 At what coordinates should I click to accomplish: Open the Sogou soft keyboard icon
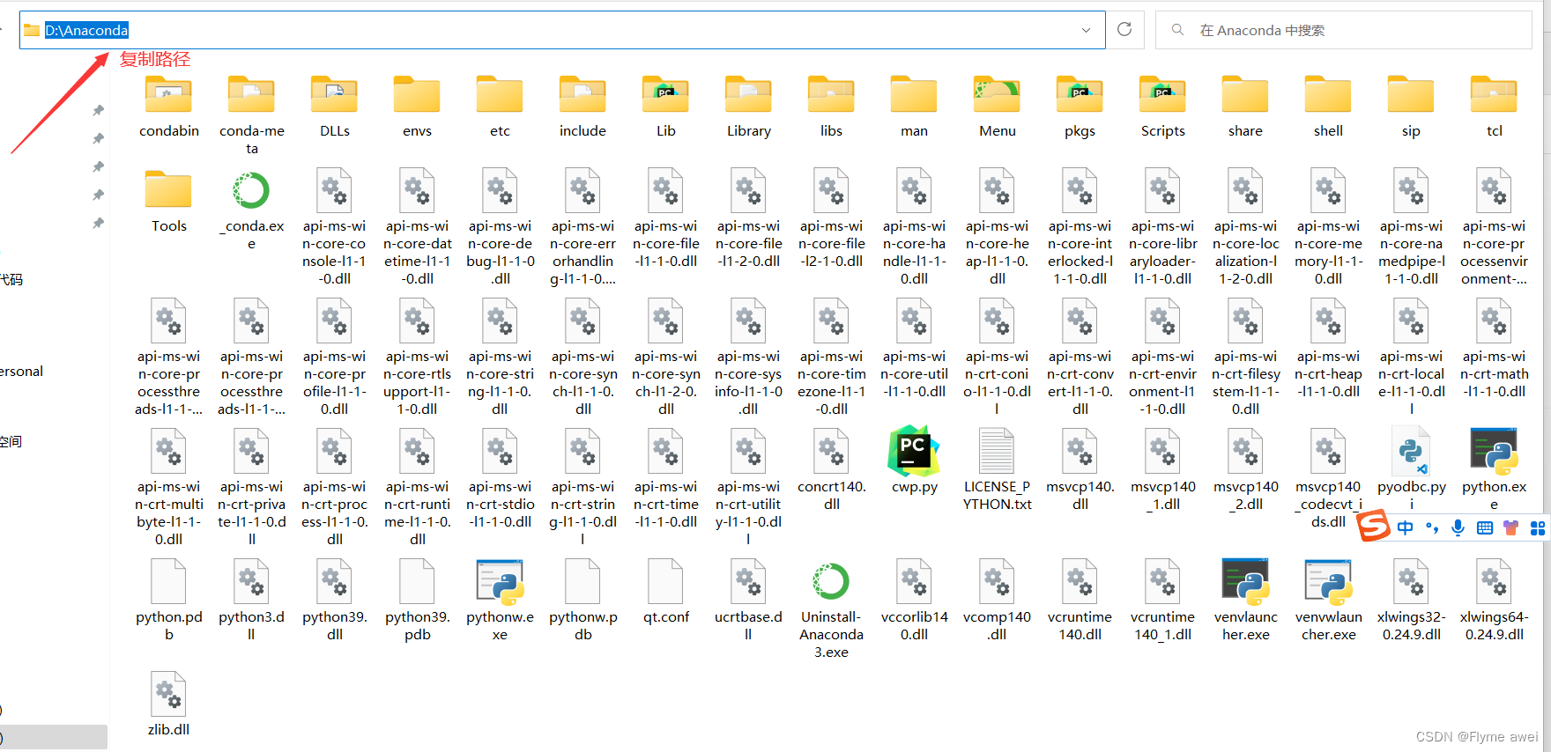[1485, 527]
